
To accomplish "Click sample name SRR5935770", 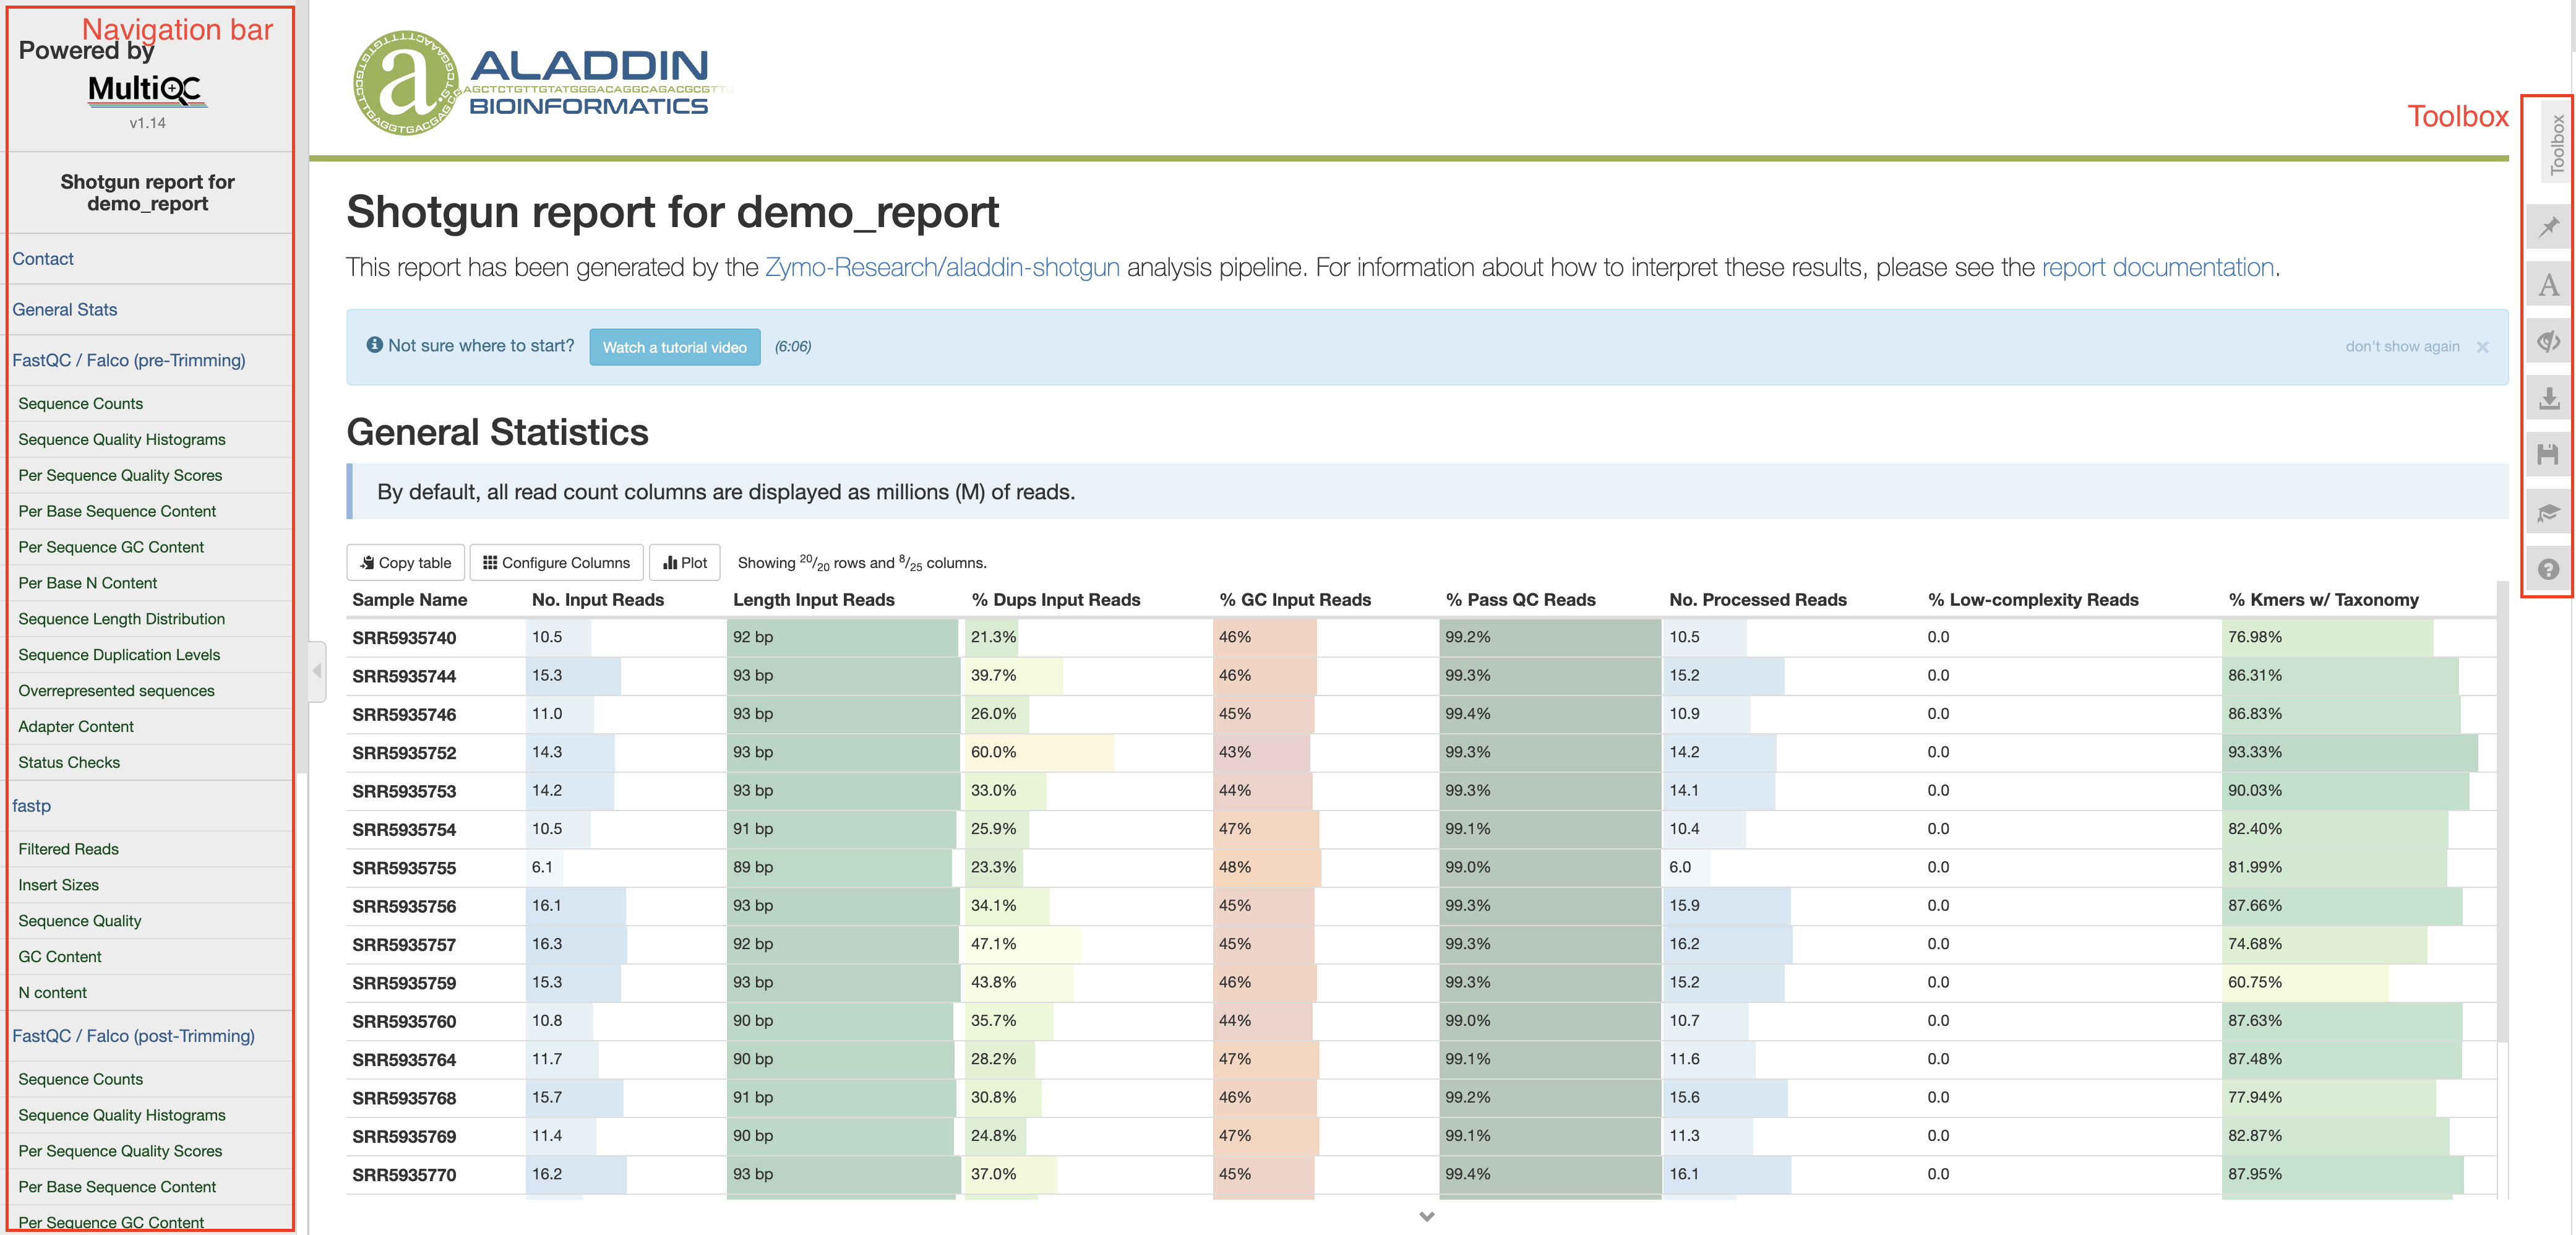I will [x=404, y=1175].
